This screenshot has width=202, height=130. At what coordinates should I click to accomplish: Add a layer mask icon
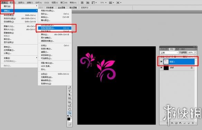pyautogui.click(x=176, y=123)
